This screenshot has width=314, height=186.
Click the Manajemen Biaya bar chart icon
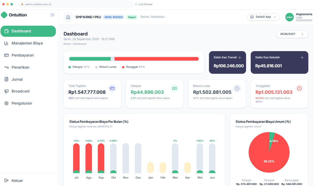click(x=6, y=43)
